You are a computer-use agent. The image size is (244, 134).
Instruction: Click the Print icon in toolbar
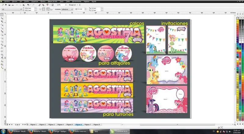coord(13,5)
